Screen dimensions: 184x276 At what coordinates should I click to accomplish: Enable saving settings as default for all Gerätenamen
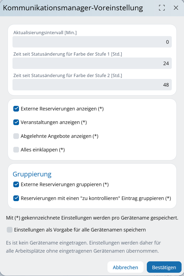pos(10,230)
